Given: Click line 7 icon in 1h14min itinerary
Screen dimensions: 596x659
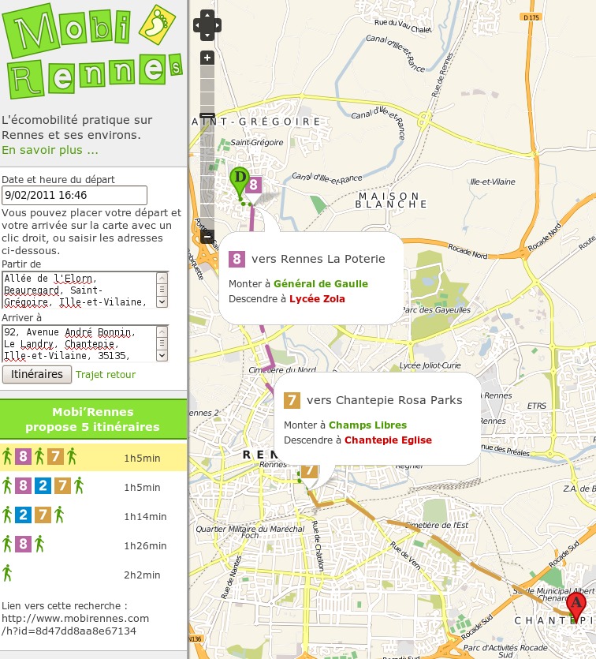Looking at the screenshot, I should click(43, 515).
